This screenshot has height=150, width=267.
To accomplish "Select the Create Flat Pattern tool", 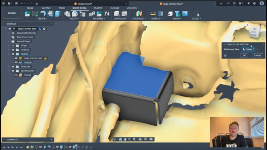I will (x=50, y=14).
